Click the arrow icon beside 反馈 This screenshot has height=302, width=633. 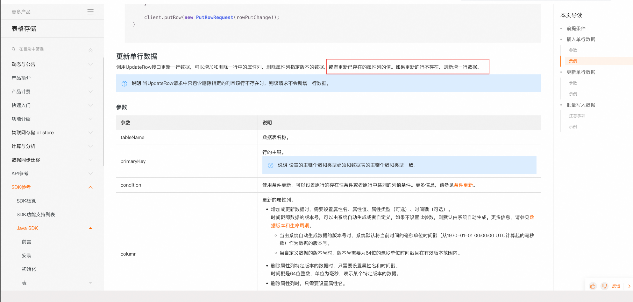[629, 286]
